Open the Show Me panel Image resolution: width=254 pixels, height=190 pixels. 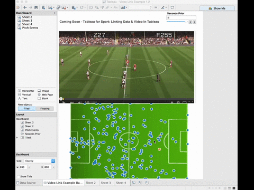[217, 8]
